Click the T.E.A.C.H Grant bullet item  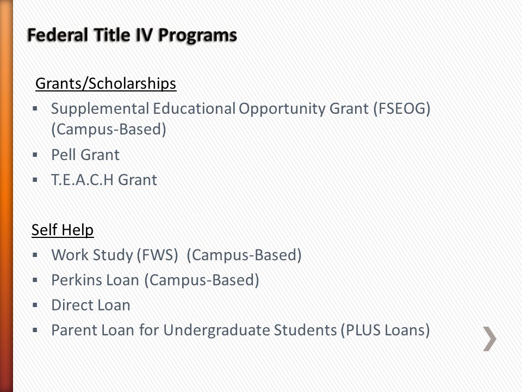pos(104,180)
